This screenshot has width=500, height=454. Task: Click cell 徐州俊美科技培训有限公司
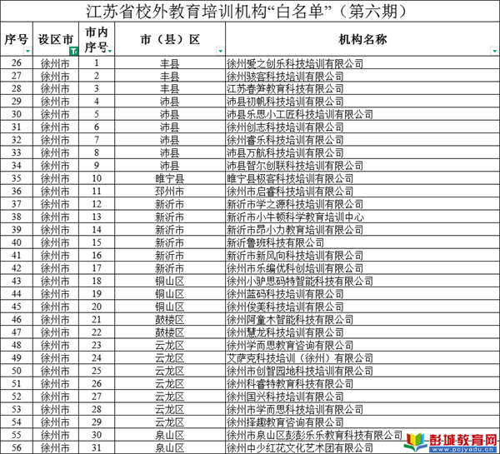point(362,307)
